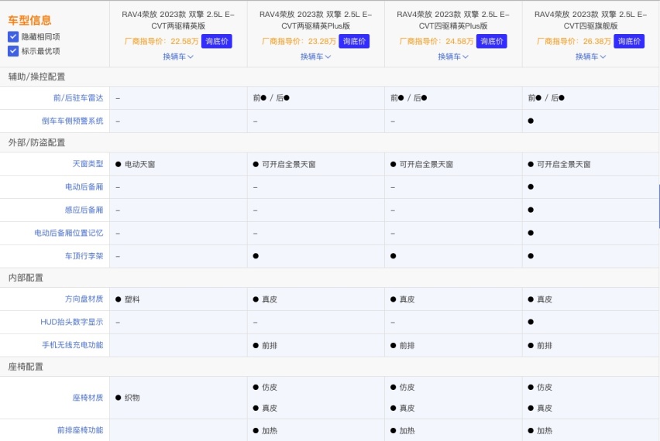This screenshot has height=441, width=660.
Task: Select the 外部/防盗配置 section header
Action: click(x=36, y=142)
